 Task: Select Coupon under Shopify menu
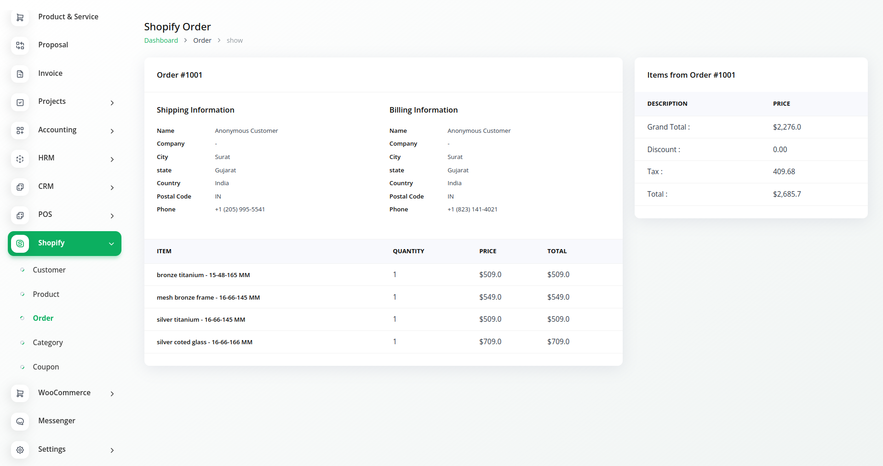coord(46,367)
